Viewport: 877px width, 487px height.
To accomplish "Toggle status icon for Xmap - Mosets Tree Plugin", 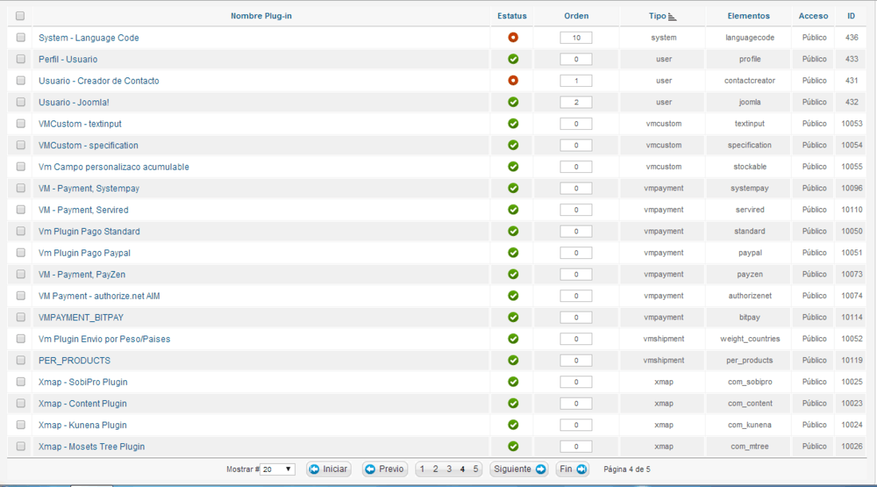I will pos(513,446).
